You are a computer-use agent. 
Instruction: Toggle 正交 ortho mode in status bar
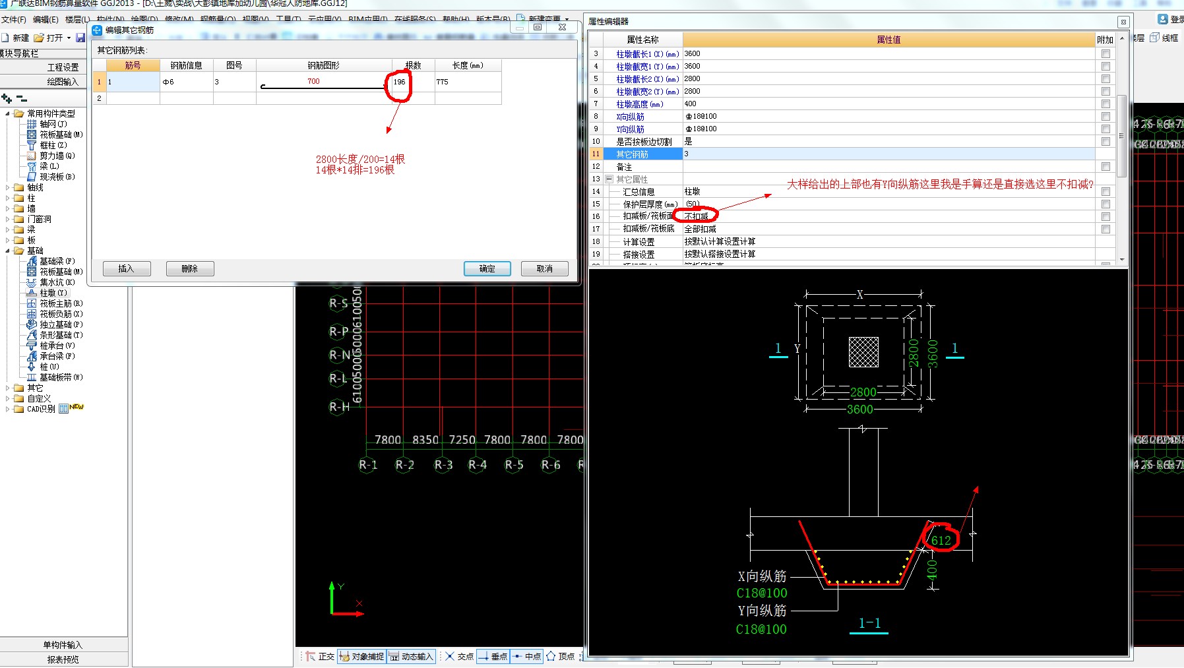tap(321, 657)
